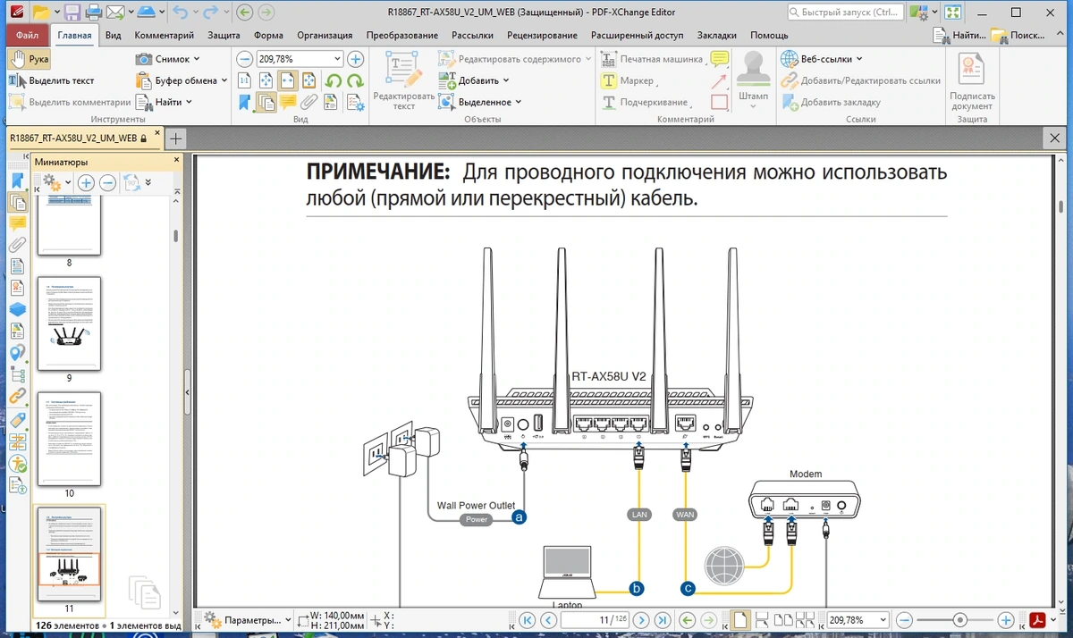Go to the first page button

pos(528,620)
